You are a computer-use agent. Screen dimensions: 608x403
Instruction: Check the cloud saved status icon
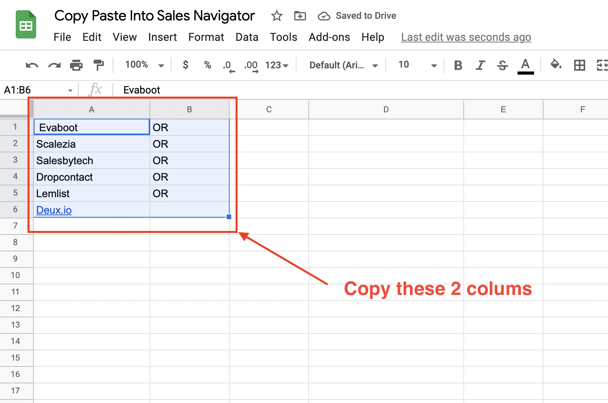click(x=324, y=16)
